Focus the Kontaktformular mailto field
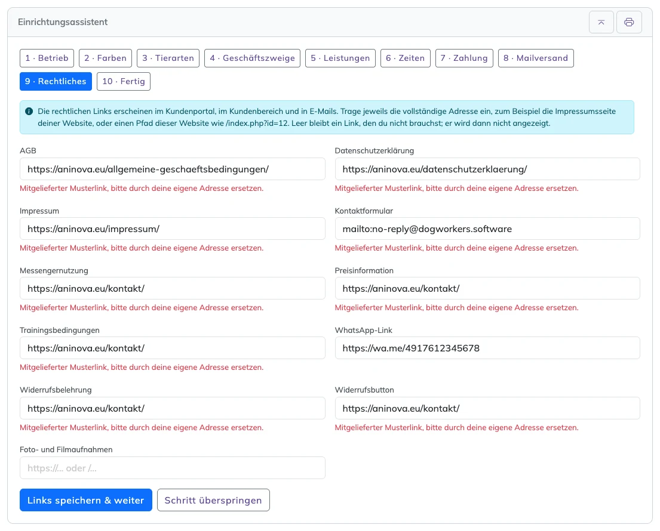 [487, 229]
